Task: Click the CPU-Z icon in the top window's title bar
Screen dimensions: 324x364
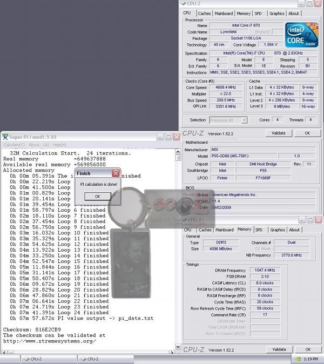Action: (x=183, y=3)
